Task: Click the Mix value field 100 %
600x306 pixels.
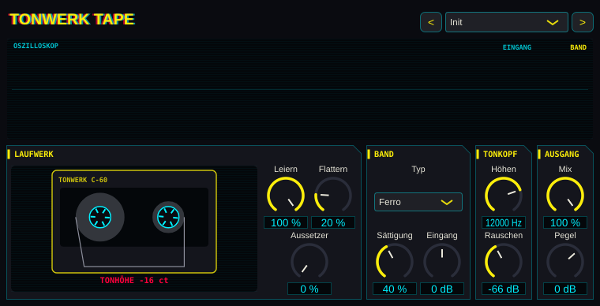Action: pyautogui.click(x=565, y=222)
